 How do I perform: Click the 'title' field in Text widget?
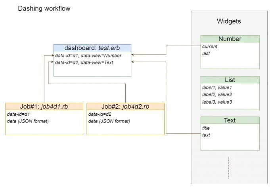206,128
